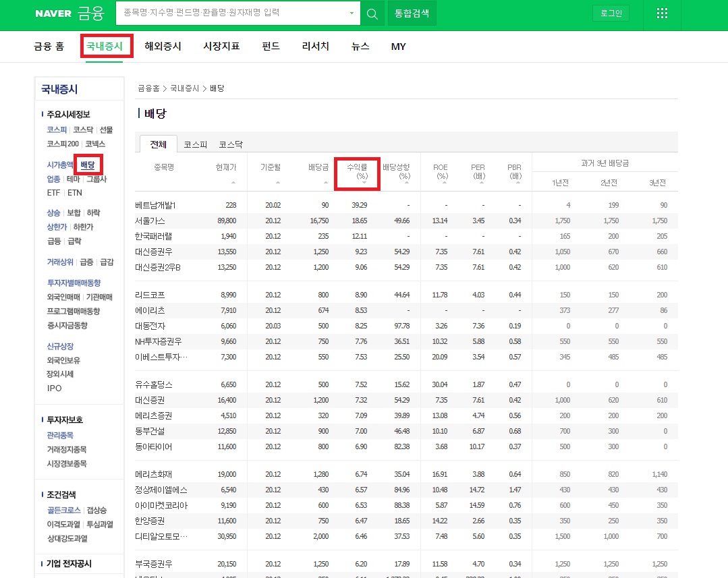Click the 거래상위 sidebar link

pyautogui.click(x=60, y=262)
